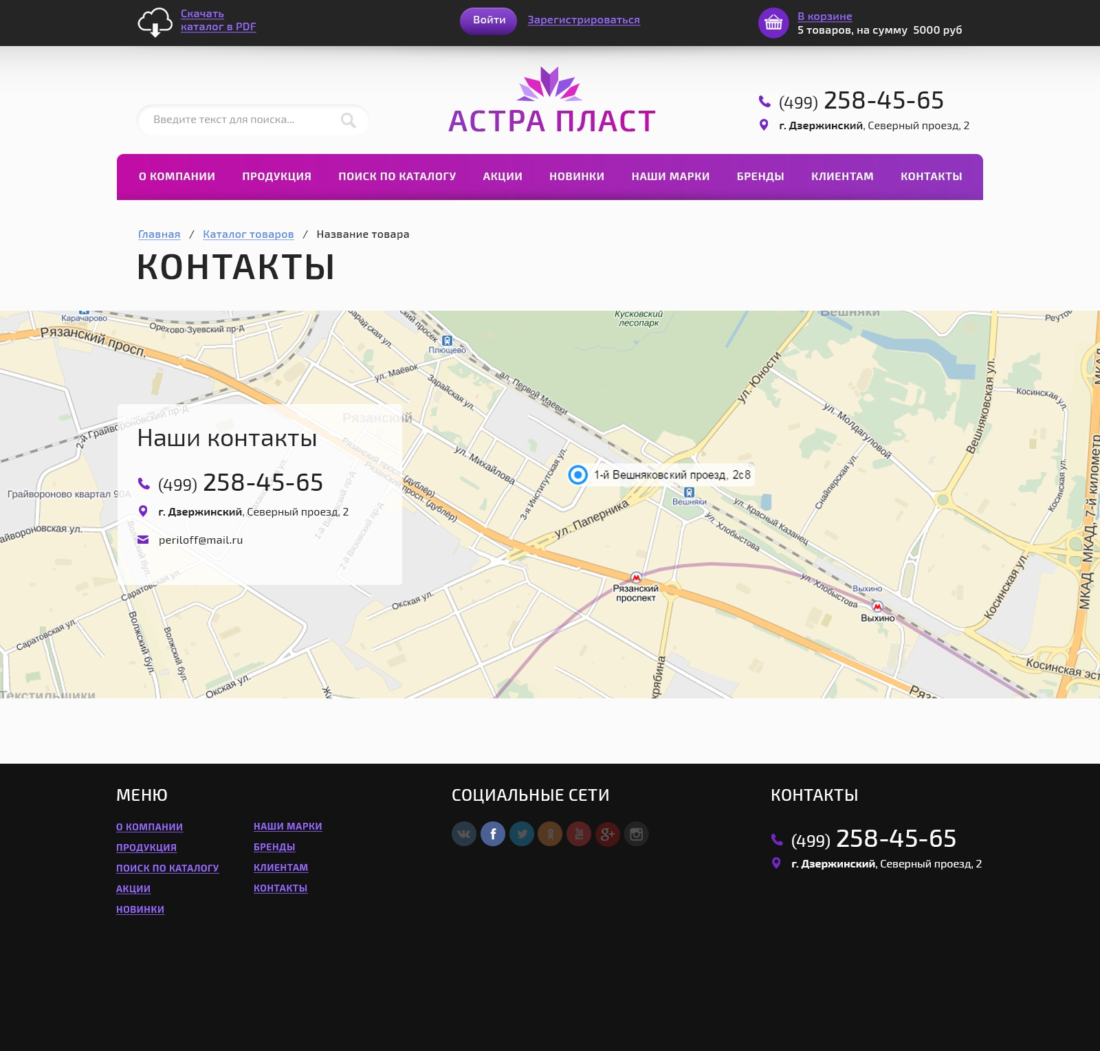Click the Вешняки railway station icon on the map
This screenshot has height=1051, width=1100.
coord(690,492)
